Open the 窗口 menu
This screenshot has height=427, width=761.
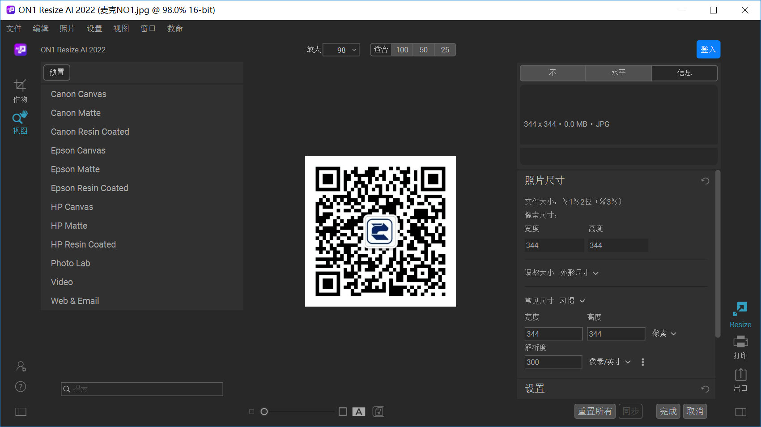click(148, 29)
